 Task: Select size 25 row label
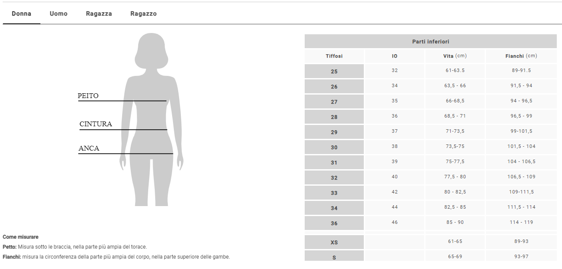pyautogui.click(x=334, y=72)
